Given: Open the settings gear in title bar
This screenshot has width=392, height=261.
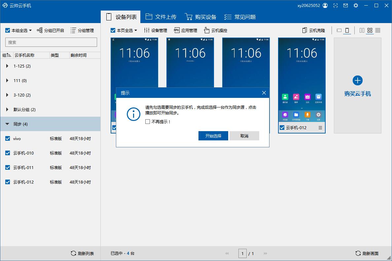Looking at the screenshot, I should [x=356, y=6].
